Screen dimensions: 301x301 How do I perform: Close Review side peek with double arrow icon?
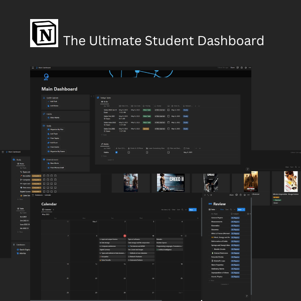point(205,195)
